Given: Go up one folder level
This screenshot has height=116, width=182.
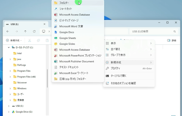Looking at the screenshot, I should tap(25, 32).
